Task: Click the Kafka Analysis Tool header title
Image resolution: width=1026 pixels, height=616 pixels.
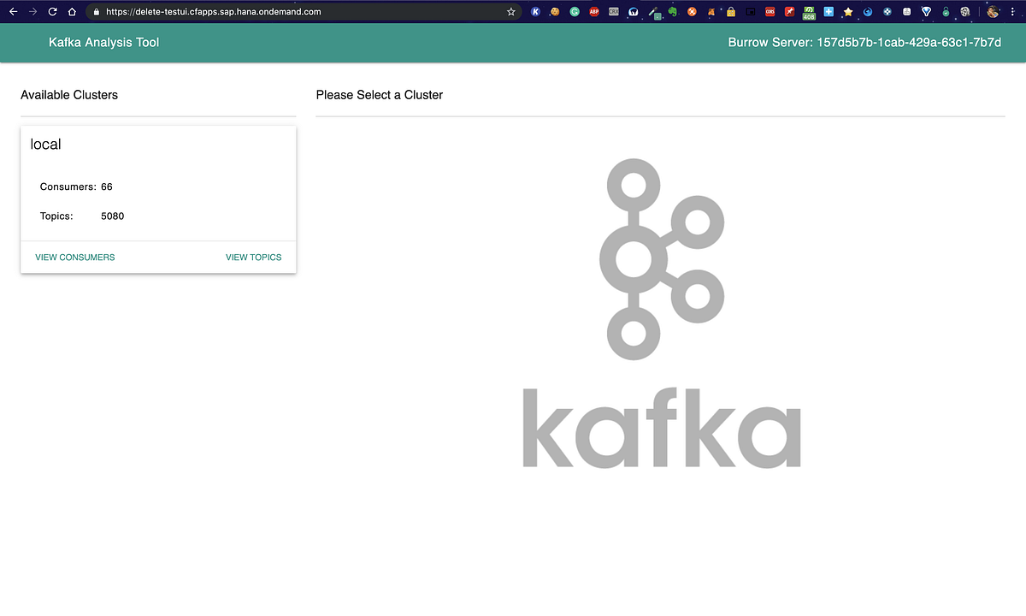Action: [103, 41]
